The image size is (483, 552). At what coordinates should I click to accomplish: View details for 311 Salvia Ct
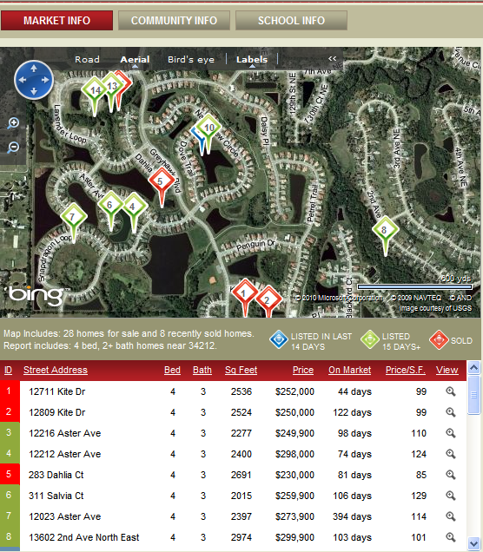pos(451,496)
